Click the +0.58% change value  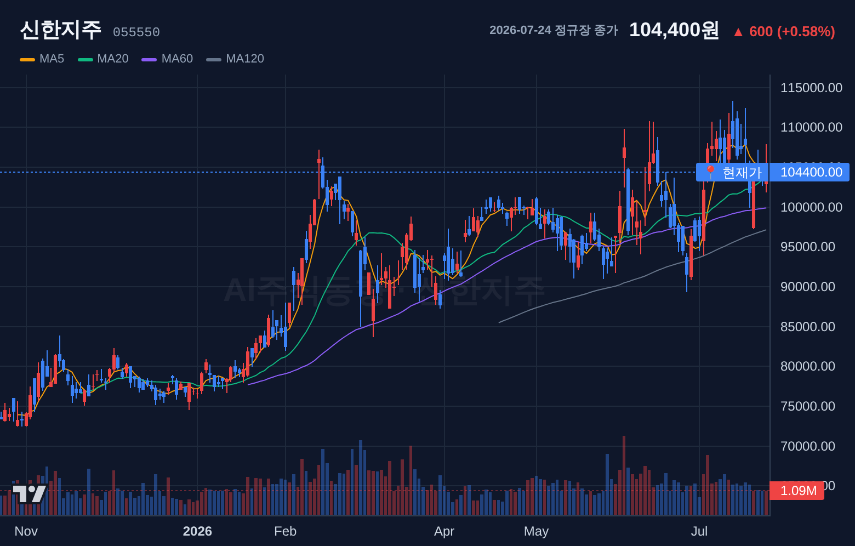[806, 32]
